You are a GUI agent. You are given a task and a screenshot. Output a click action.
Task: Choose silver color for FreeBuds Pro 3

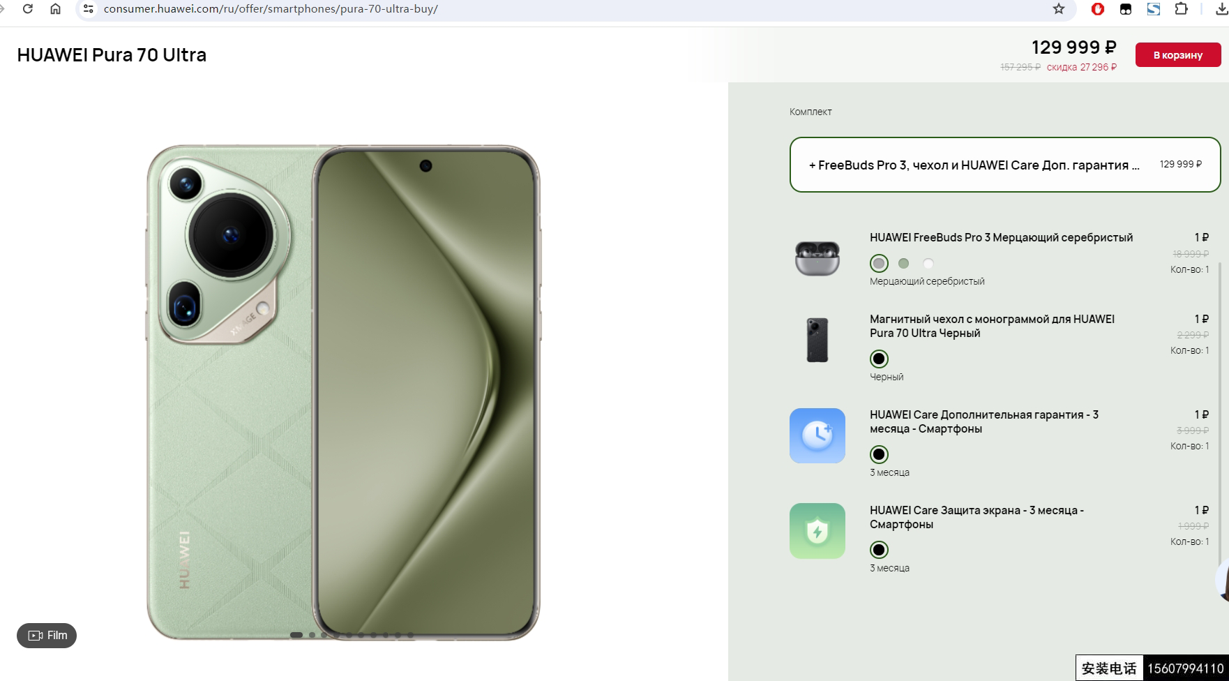(879, 263)
